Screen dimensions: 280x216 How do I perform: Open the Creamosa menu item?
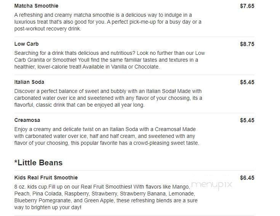(x=27, y=120)
